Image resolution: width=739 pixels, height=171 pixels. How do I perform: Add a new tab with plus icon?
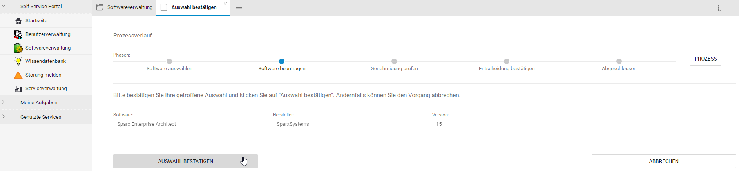coord(239,8)
